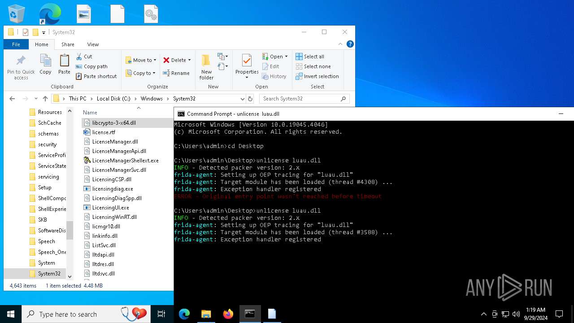Open Move to dropdown

[x=141, y=60]
